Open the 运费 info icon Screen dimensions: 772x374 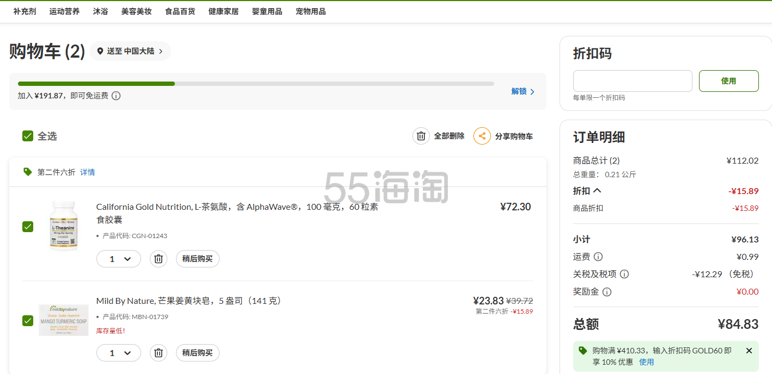coord(598,257)
